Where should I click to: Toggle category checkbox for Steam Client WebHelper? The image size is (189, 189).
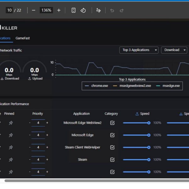[112, 147]
